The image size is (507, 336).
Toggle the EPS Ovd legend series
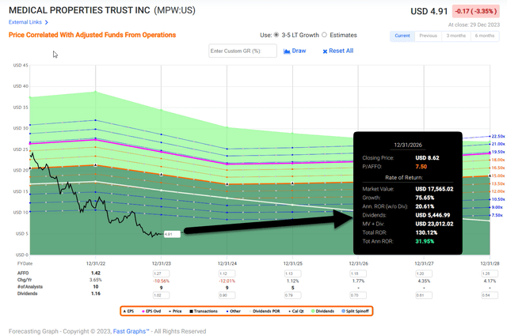coord(151,311)
